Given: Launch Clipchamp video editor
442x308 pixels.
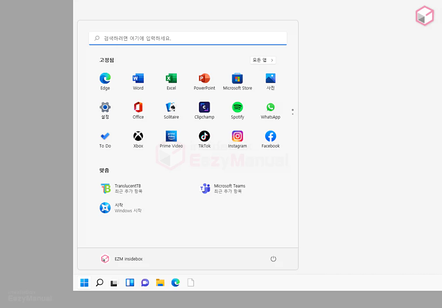Looking at the screenshot, I should coord(204,111).
